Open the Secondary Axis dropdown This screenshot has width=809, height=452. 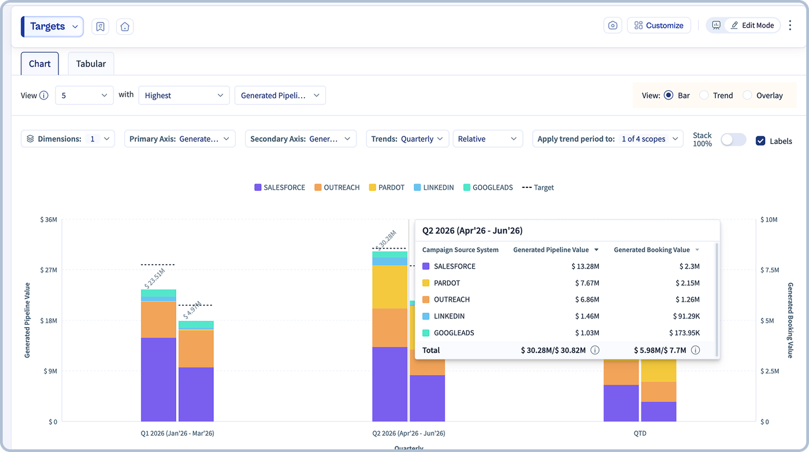pos(300,139)
